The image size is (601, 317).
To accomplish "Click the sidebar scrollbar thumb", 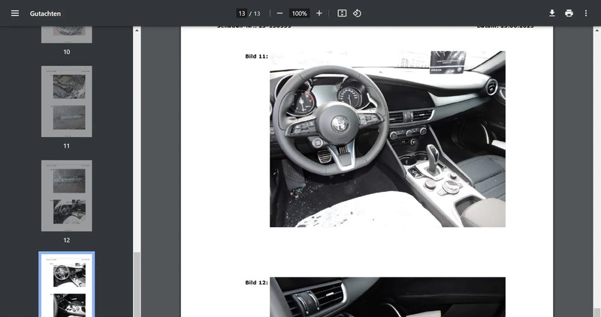I will pos(137,285).
